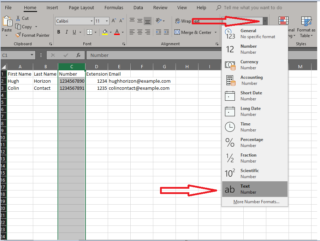Select column D header

coord(96,66)
